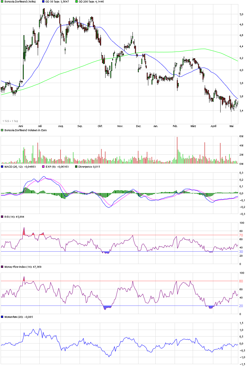
Task: Click the 'Borussia Dortmund Volumen in Euro' label
Action: [26, 130]
